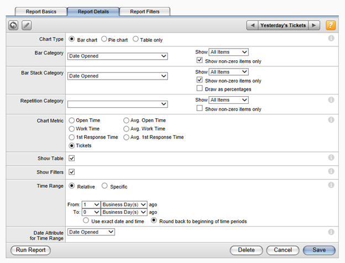Image resolution: width=345 pixels, height=263 pixels.
Task: Select Avg. 1st Response Time metric
Action: coord(126,138)
